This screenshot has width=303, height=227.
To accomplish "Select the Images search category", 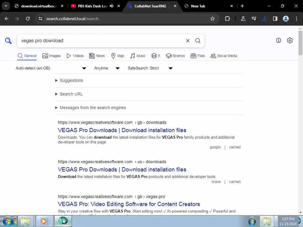I will pyautogui.click(x=51, y=56).
